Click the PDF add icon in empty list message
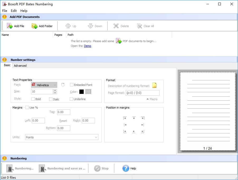The image size is (238, 180). click(x=118, y=41)
